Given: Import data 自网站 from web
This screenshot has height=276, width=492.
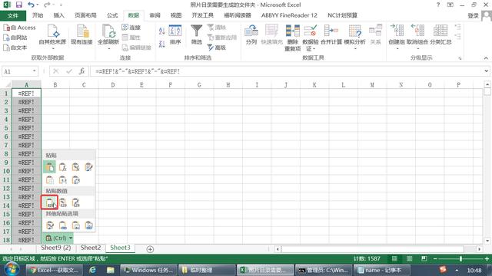Looking at the screenshot, I should (15, 38).
